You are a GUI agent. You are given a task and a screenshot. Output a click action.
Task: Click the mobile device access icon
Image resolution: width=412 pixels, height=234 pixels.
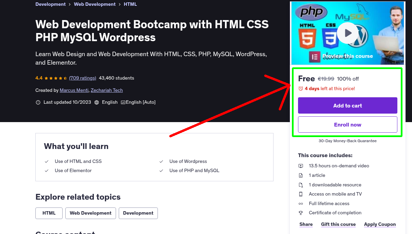pyautogui.click(x=301, y=194)
